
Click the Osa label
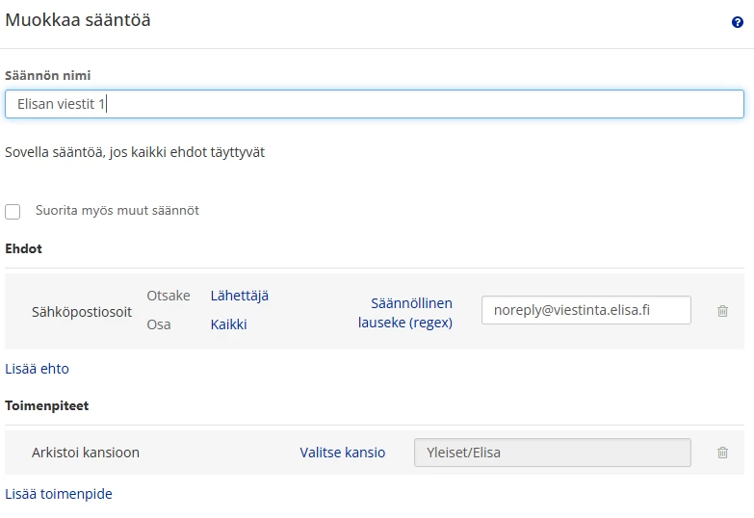159,324
